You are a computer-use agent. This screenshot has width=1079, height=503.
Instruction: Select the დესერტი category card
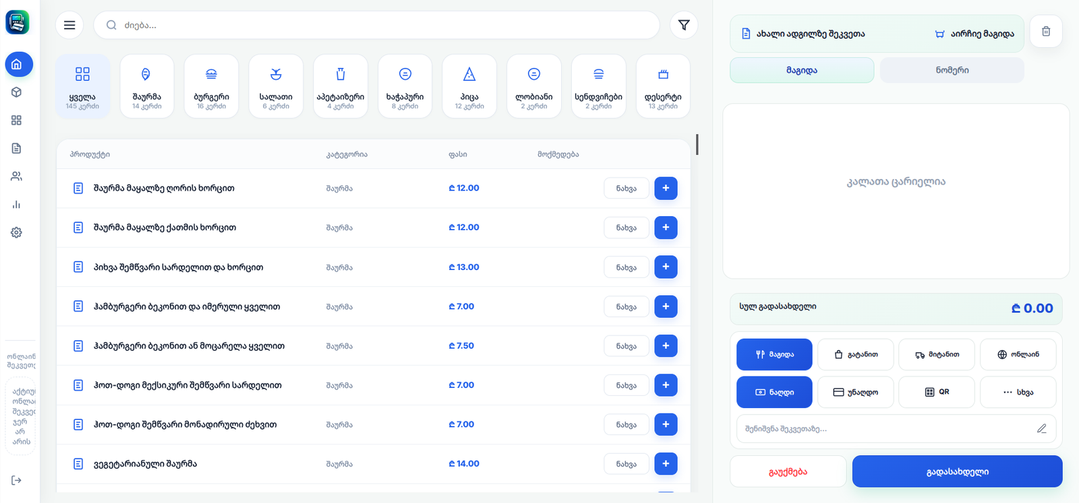click(x=663, y=86)
